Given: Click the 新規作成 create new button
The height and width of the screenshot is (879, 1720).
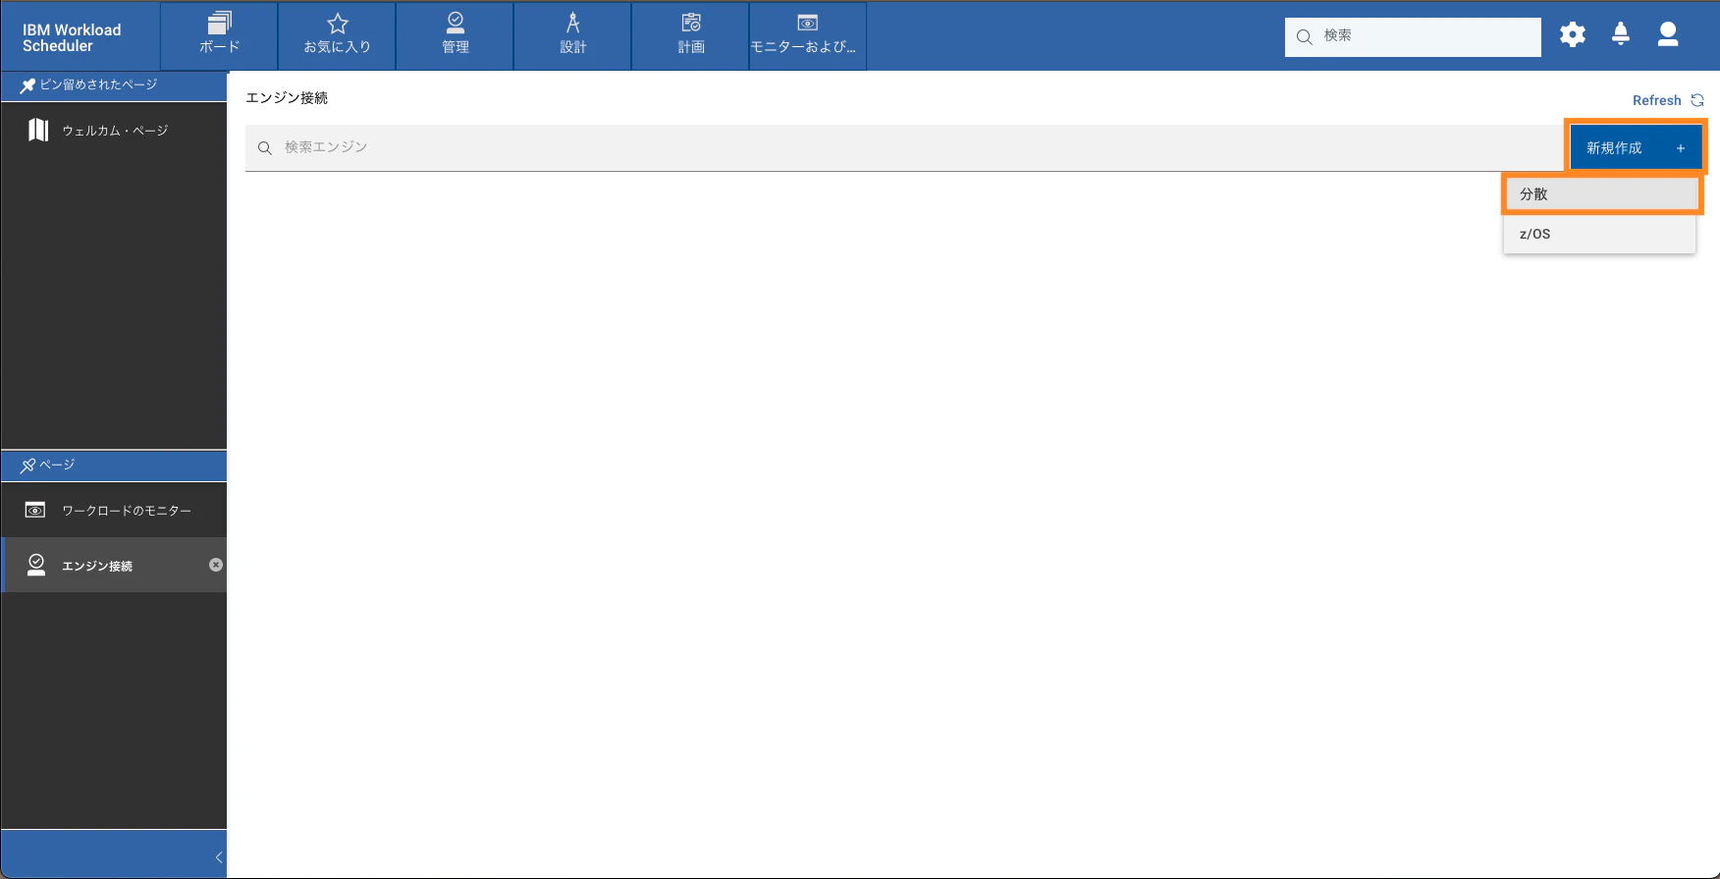Looking at the screenshot, I should [x=1636, y=147].
